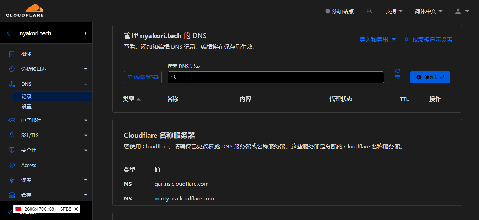
Task: Click the gear icon for 仪表板显示设置
Action: coord(406,40)
